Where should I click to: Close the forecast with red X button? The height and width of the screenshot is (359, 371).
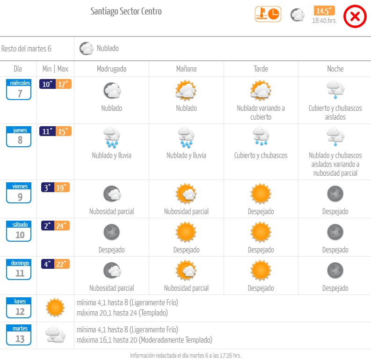click(x=355, y=17)
